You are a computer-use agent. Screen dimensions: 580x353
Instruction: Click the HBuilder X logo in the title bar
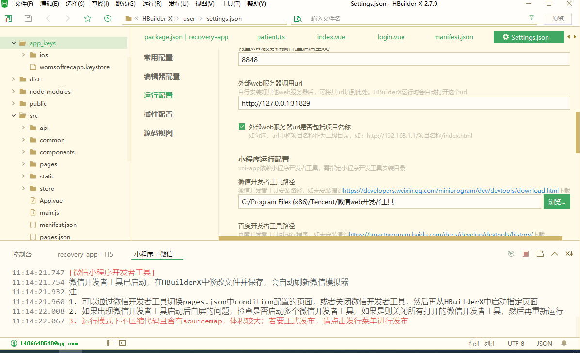click(4, 4)
